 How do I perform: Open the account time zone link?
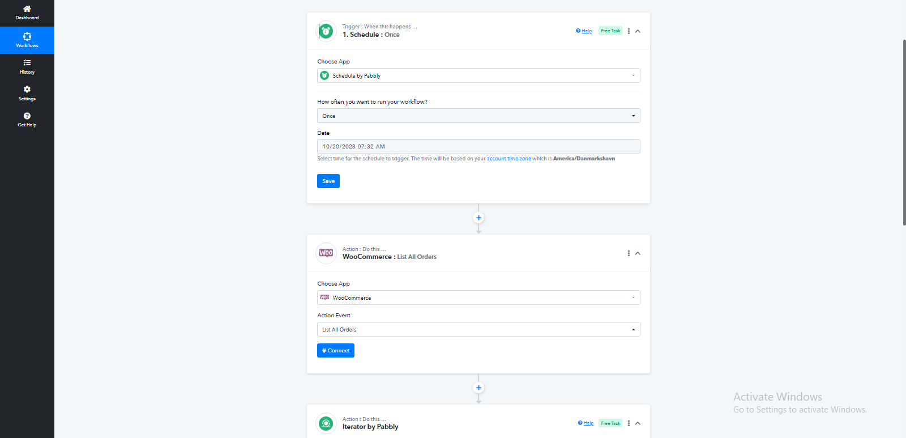[509, 159]
